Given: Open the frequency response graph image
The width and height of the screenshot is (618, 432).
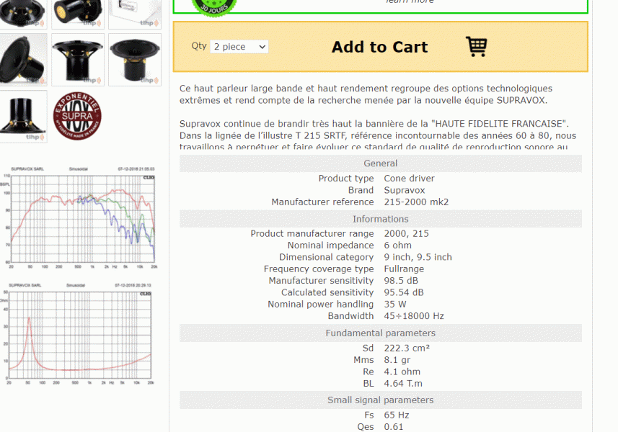Looking at the screenshot, I should click(79, 217).
